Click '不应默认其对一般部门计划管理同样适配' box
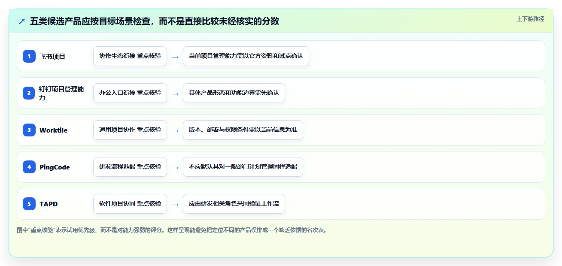The image size is (562, 266). [x=243, y=167]
